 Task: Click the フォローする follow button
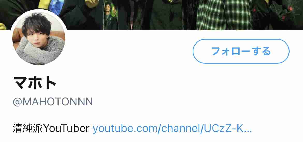(x=241, y=51)
